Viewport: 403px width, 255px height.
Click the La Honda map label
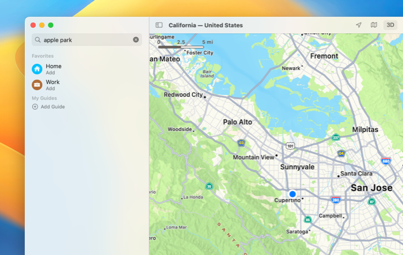coord(193,197)
